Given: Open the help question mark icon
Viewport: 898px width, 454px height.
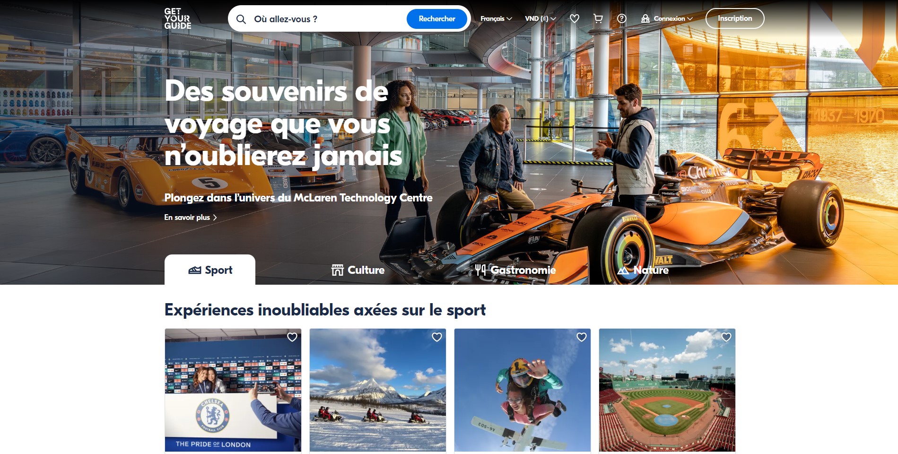Looking at the screenshot, I should click(x=622, y=18).
